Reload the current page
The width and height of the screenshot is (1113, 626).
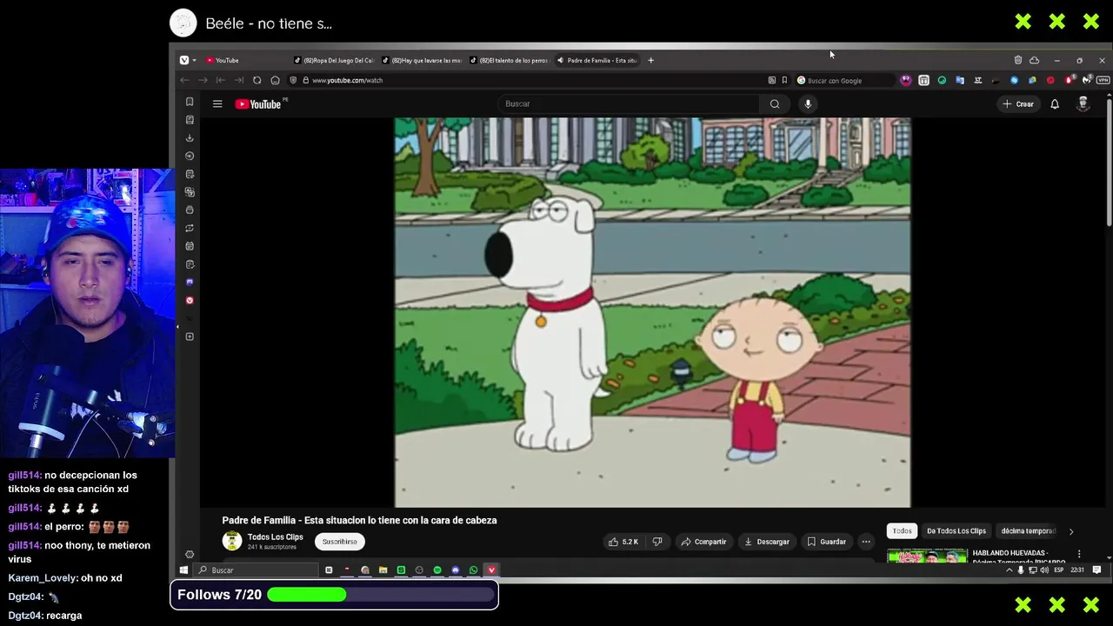[257, 80]
